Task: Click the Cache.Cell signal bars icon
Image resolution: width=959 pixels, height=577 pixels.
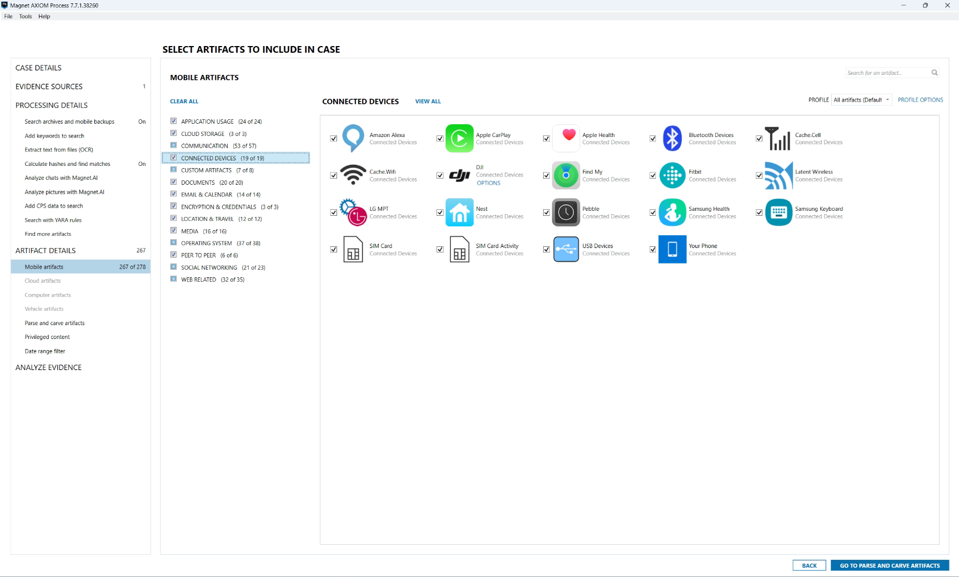Action: [779, 138]
